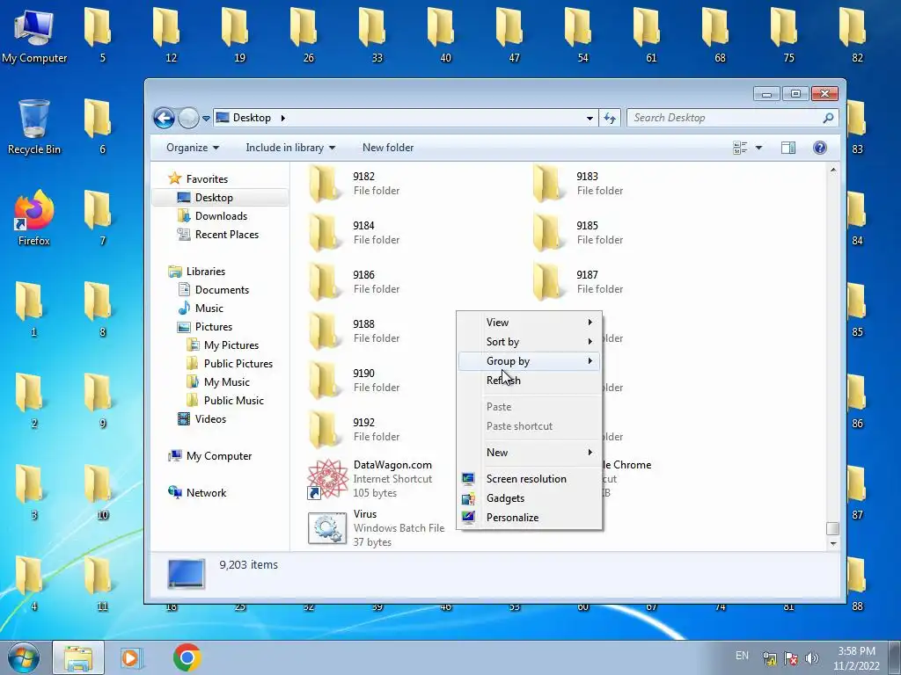Image resolution: width=901 pixels, height=675 pixels.
Task: Open the view options dropdown arrow
Action: pyautogui.click(x=758, y=148)
